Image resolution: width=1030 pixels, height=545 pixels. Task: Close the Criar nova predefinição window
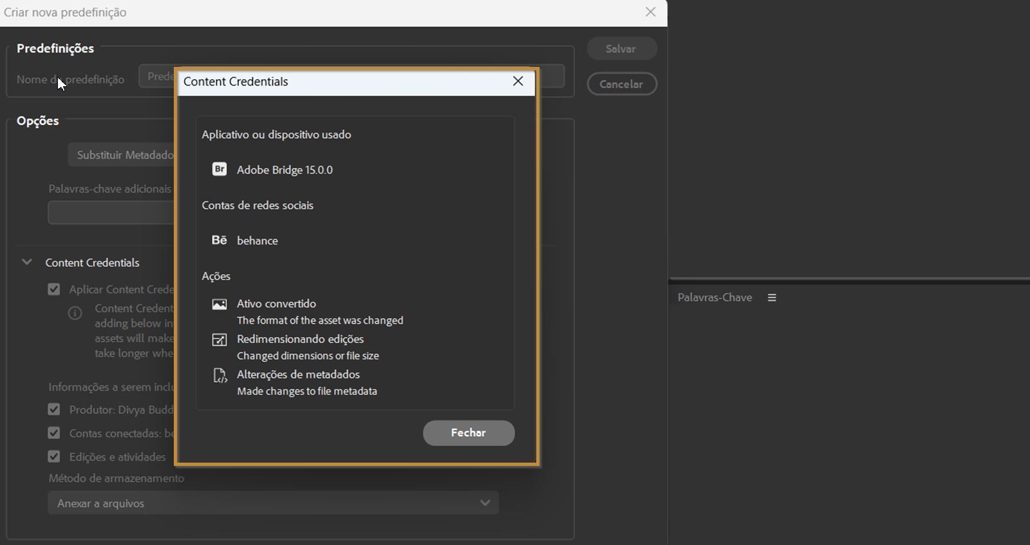[651, 12]
